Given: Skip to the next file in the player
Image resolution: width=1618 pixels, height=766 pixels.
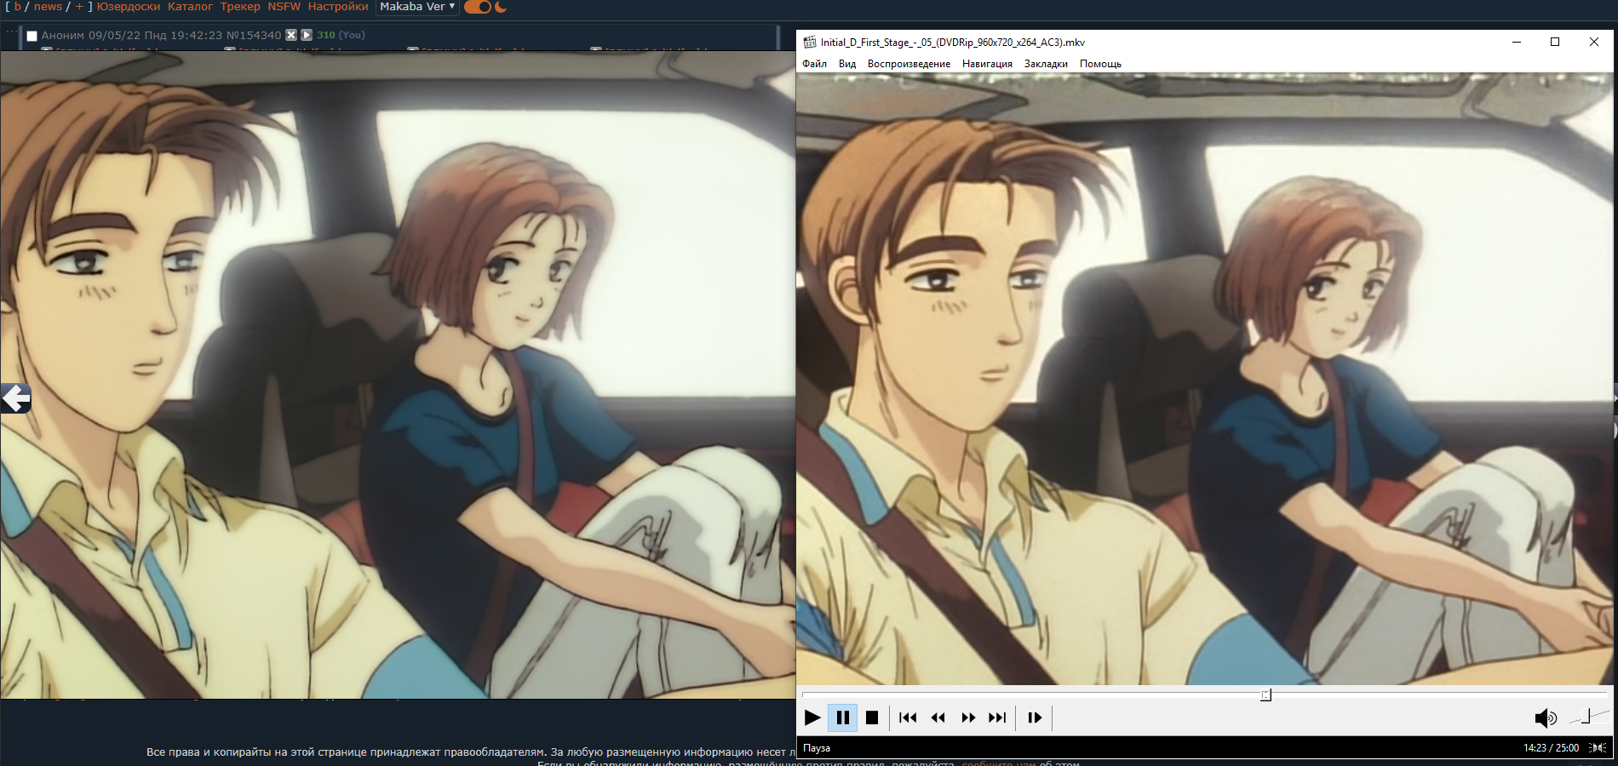Looking at the screenshot, I should [x=997, y=717].
